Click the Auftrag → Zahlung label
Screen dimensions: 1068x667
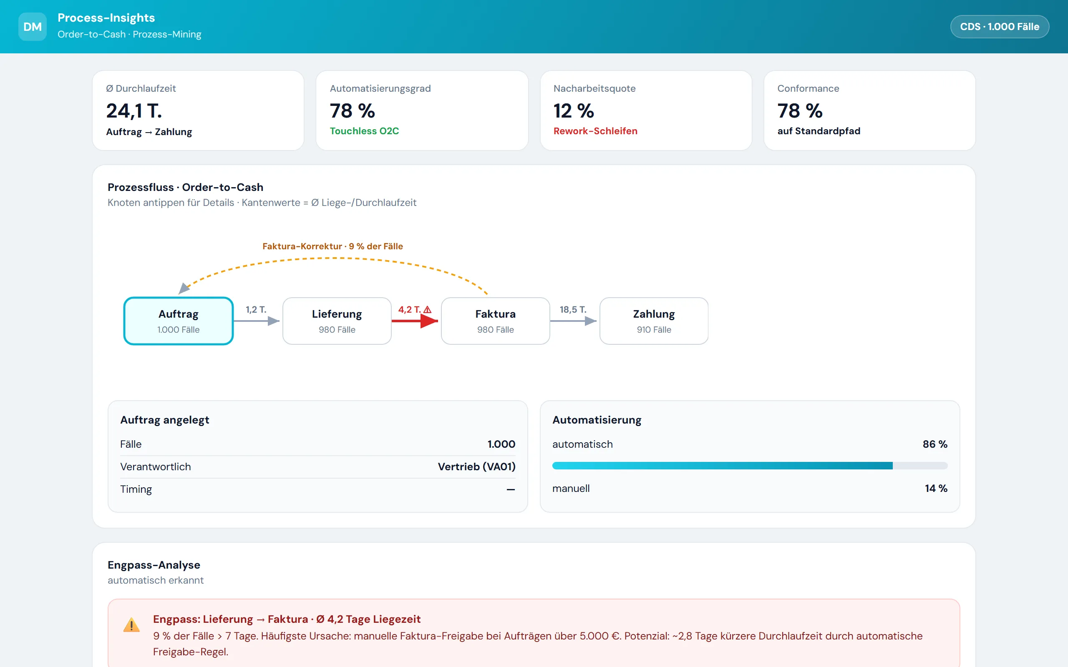[x=149, y=132]
